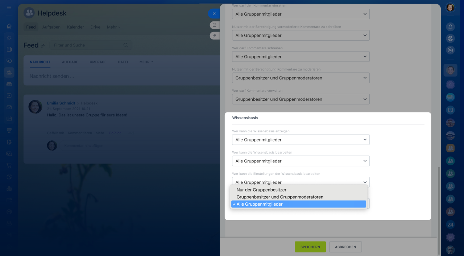This screenshot has width=464, height=256.
Task: Open the document signing icon in sidebar
Action: tap(9, 142)
